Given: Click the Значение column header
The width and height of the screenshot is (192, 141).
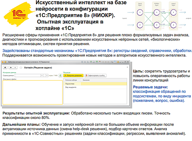Looking at the screenshot, I should coord(104,80).
